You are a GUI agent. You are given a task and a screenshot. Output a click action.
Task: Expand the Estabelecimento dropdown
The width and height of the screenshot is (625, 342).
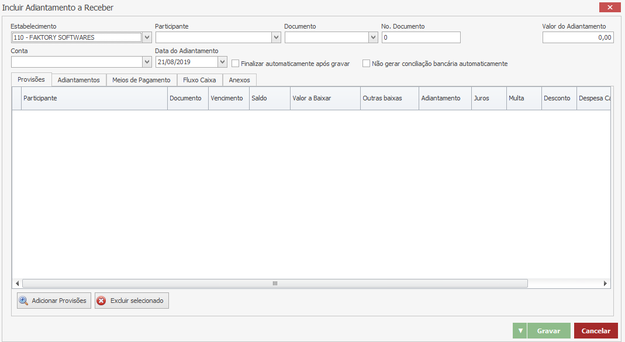pyautogui.click(x=147, y=37)
